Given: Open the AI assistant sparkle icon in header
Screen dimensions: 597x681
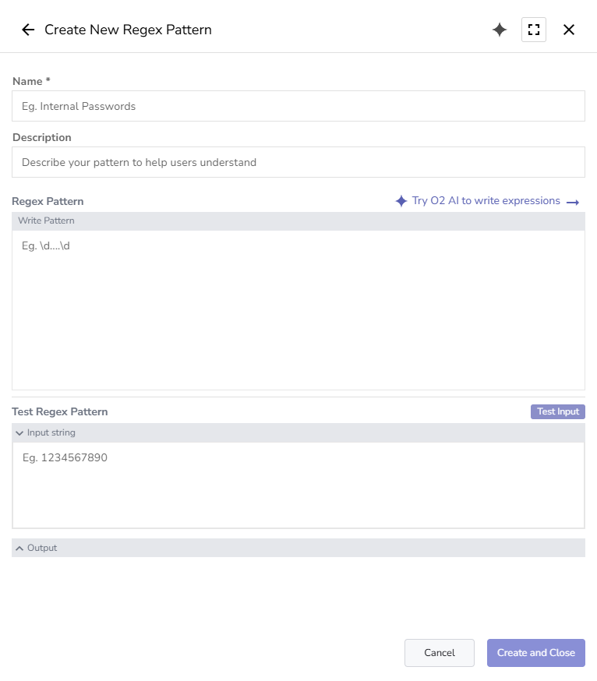Looking at the screenshot, I should pos(499,30).
